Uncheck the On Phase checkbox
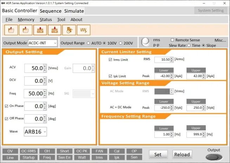 point(6,106)
